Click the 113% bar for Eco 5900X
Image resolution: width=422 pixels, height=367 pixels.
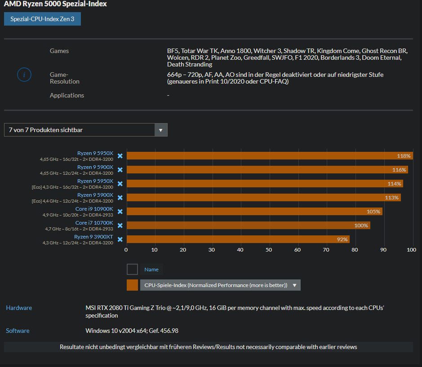click(x=264, y=198)
